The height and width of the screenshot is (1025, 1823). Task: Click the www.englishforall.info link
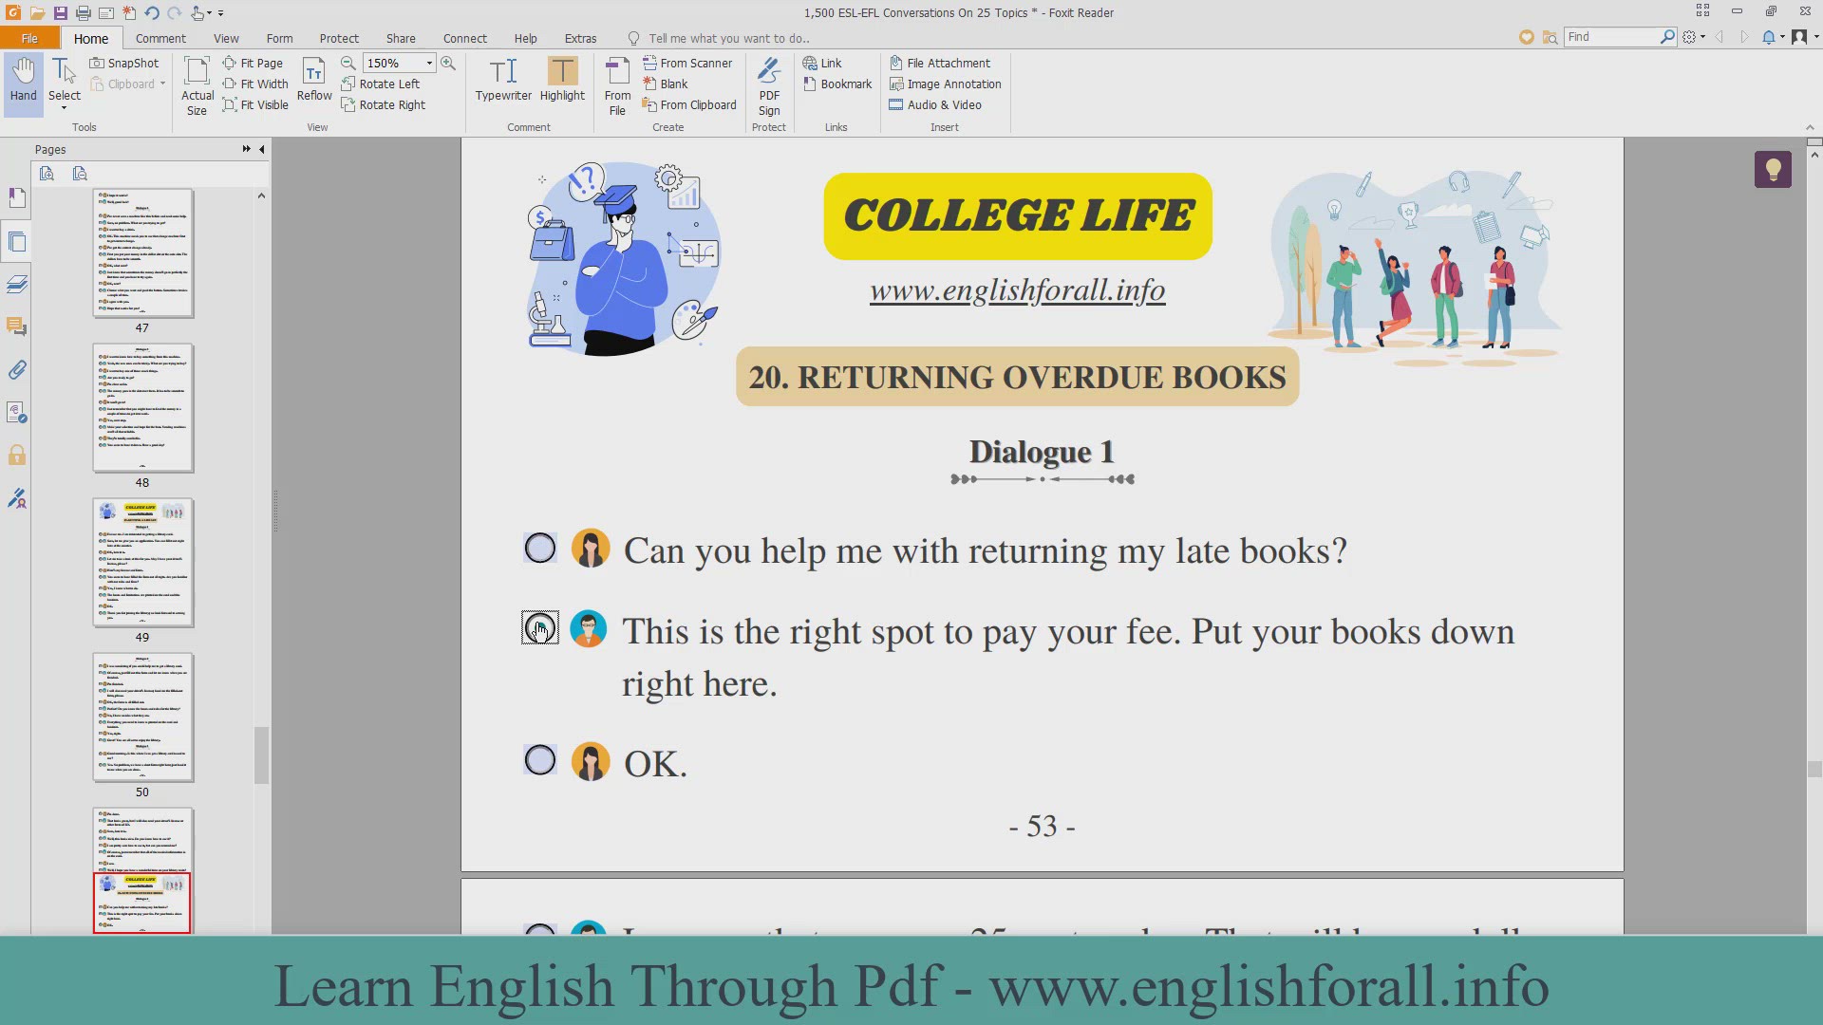[1017, 290]
